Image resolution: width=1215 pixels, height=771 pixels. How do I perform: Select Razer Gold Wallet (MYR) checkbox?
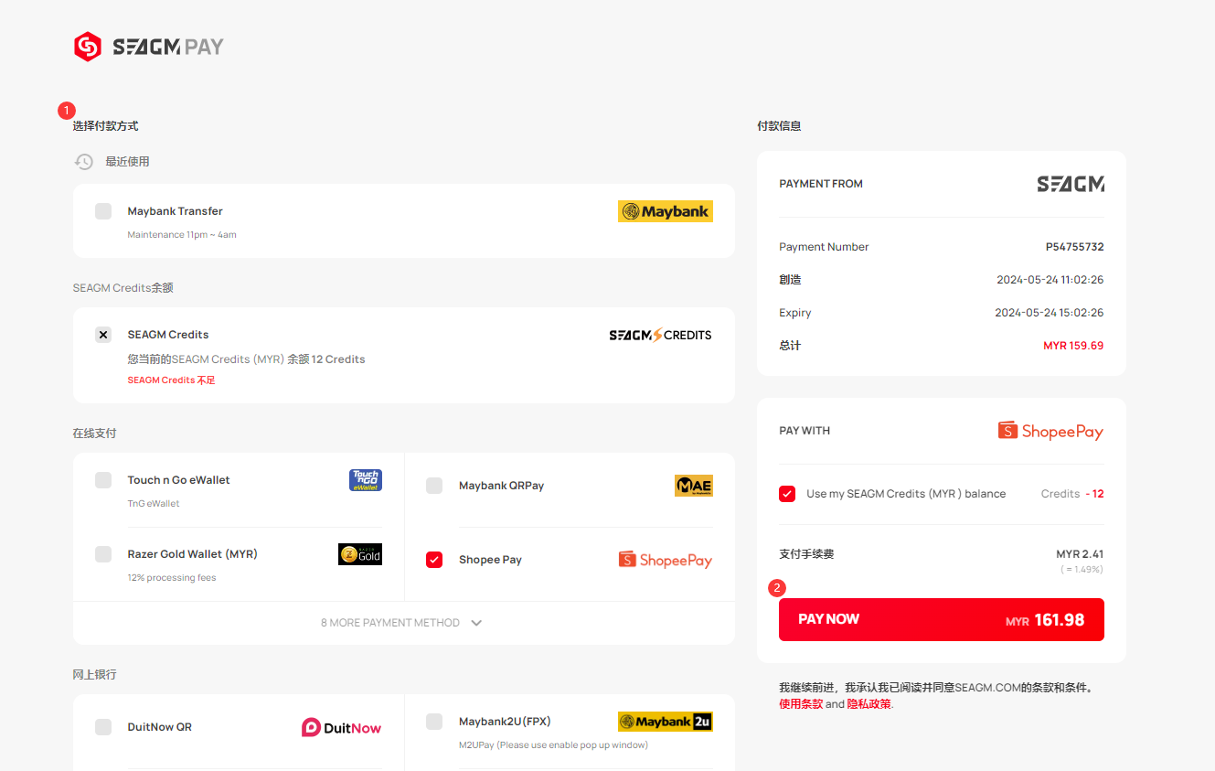[x=103, y=554]
